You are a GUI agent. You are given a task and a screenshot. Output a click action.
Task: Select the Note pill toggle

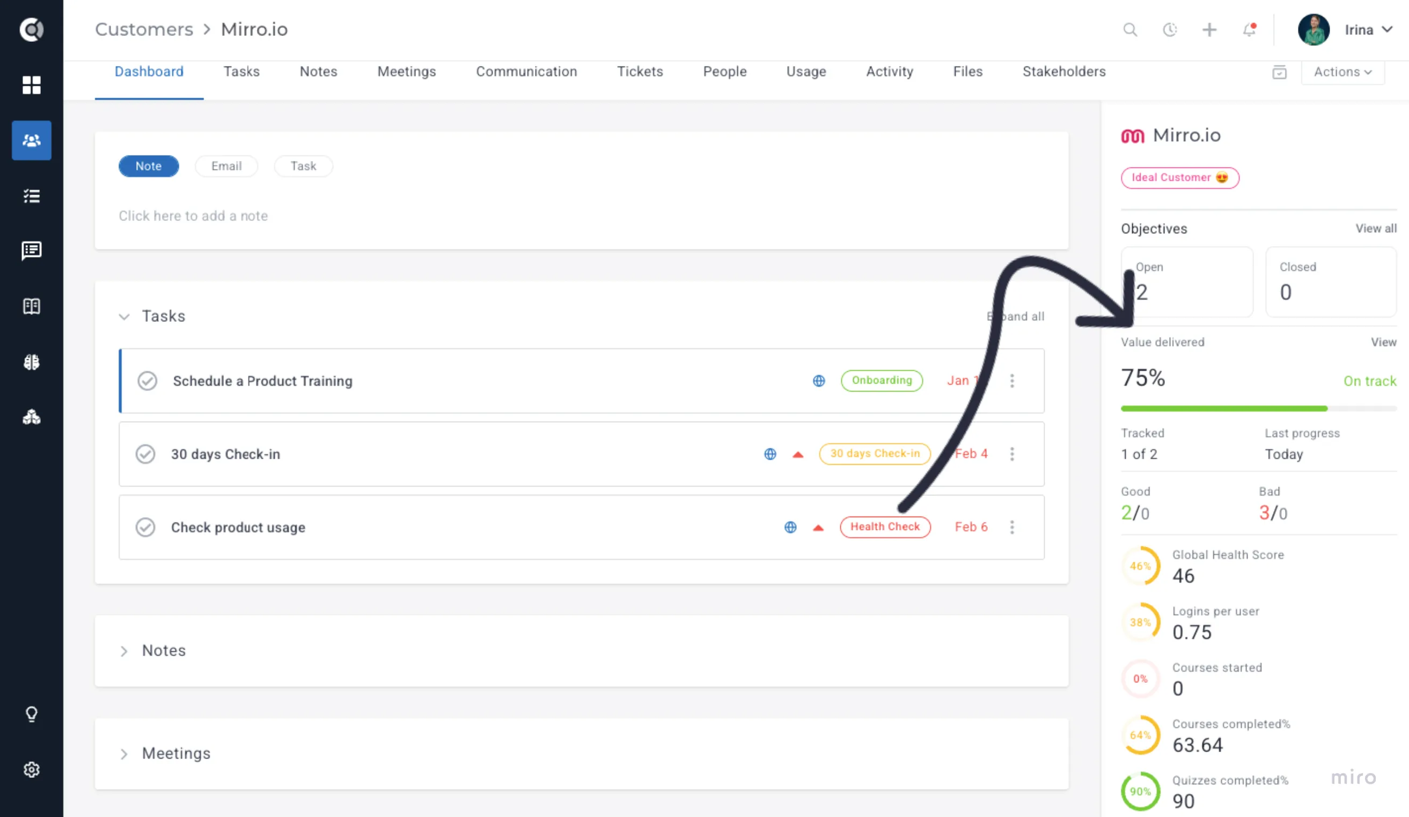149,166
